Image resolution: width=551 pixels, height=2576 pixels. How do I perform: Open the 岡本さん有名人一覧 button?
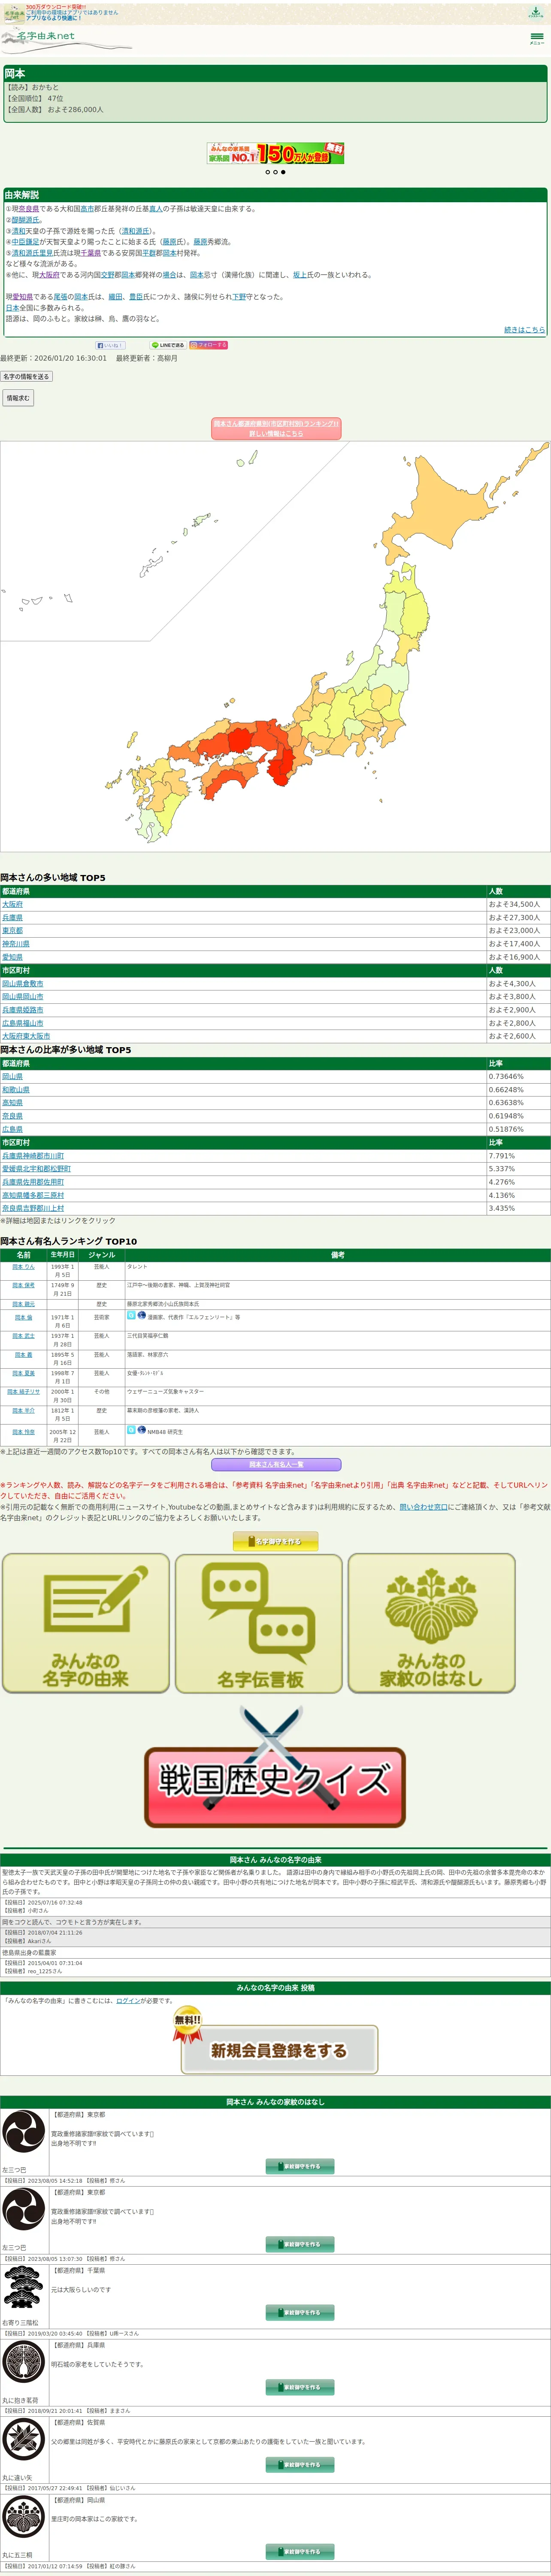point(276,1464)
